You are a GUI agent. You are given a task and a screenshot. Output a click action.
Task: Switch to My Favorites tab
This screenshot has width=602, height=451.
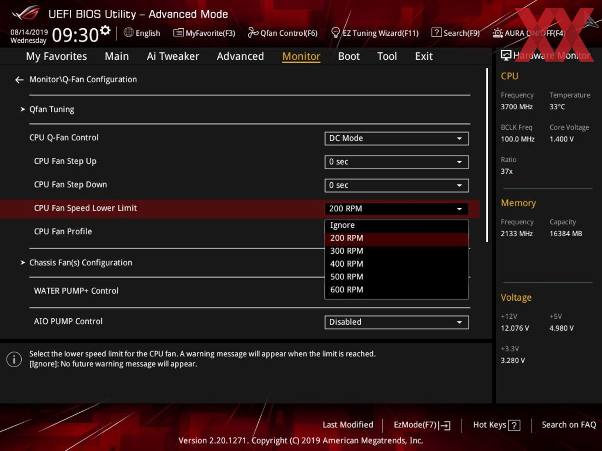tap(56, 56)
